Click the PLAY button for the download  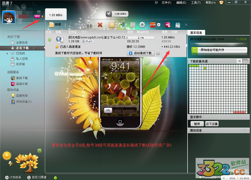tap(87, 41)
